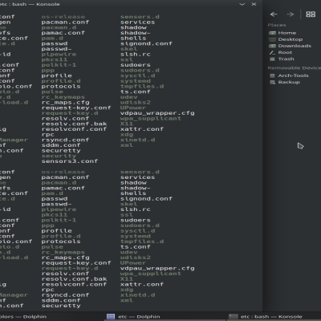Go back in Dolphin with the back arrow
Viewport: 321px width, 321px height.
point(274,14)
